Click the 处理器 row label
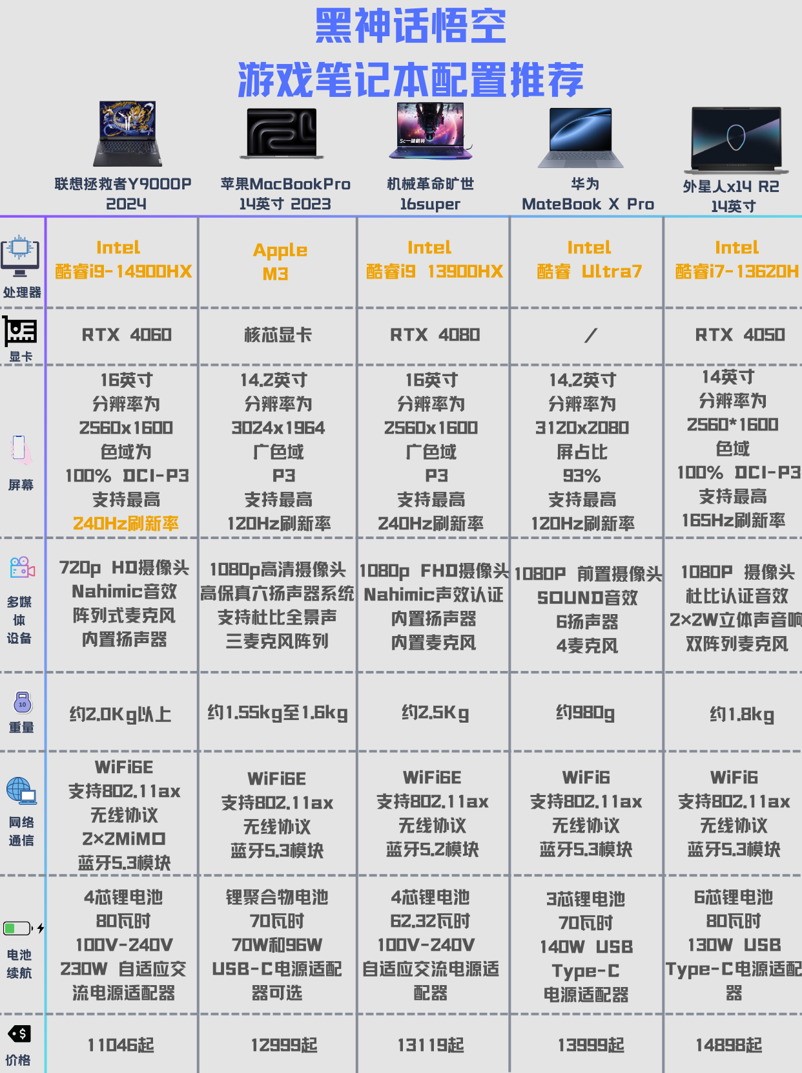 [22, 293]
